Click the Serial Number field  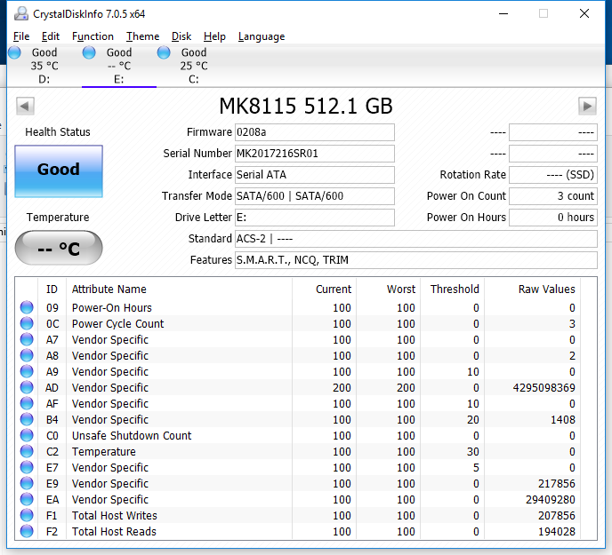[x=314, y=154]
